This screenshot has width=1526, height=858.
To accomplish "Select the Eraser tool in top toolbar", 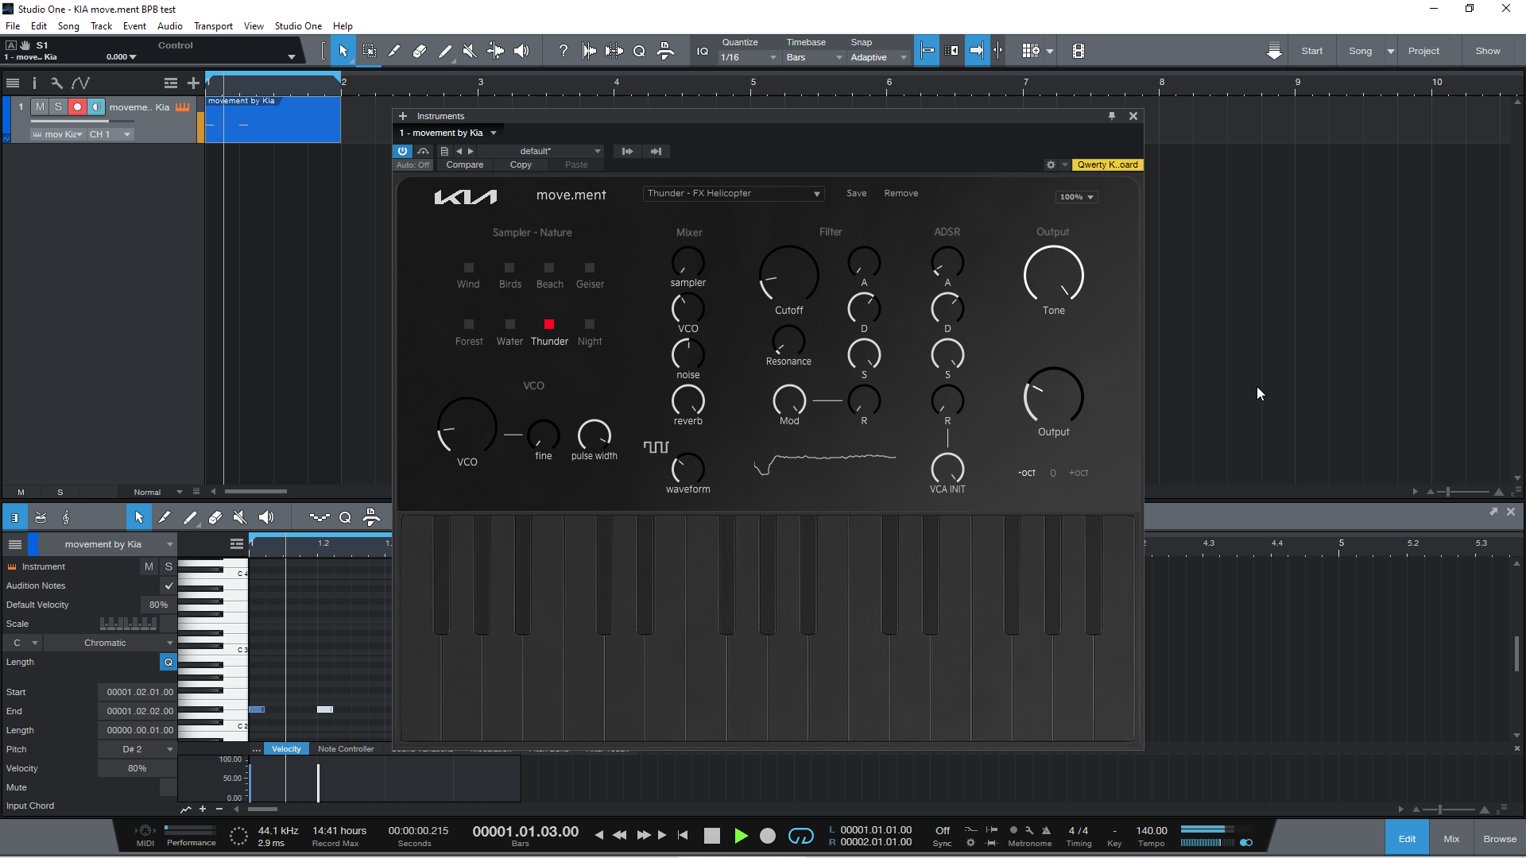I will (420, 51).
